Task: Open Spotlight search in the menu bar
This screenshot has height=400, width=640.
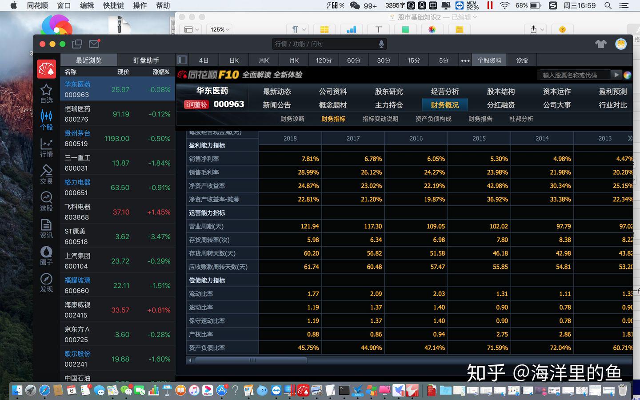Action: point(608,5)
